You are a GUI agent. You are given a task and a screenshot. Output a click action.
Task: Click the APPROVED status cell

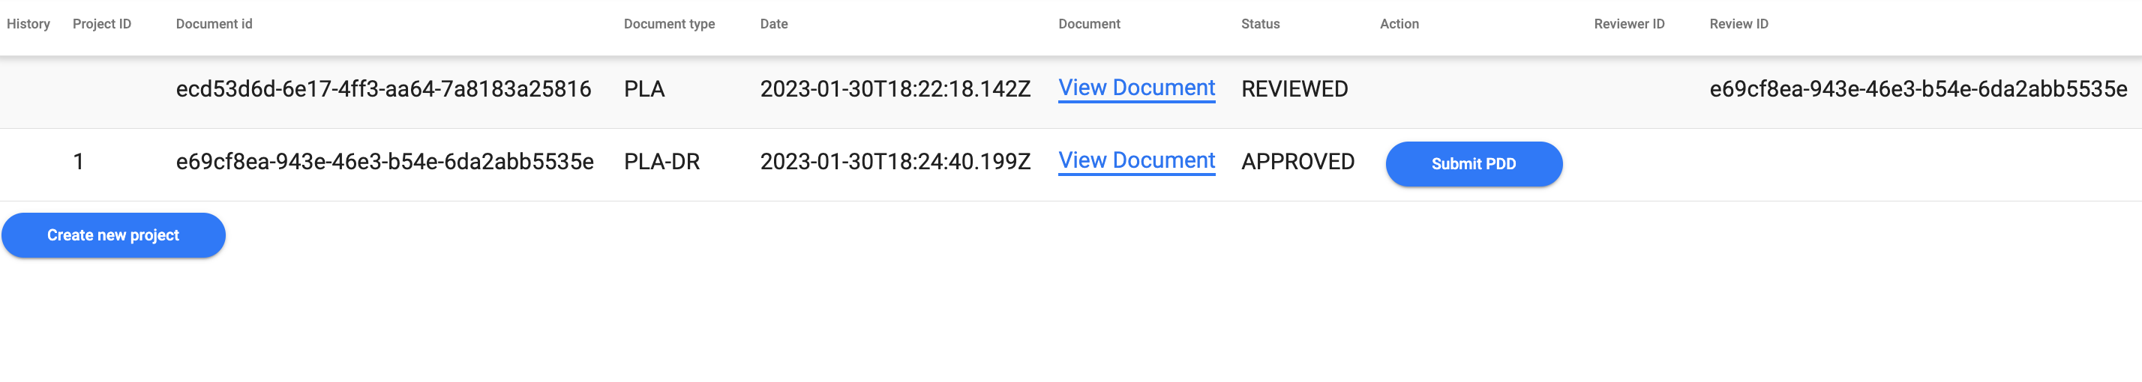click(1297, 161)
